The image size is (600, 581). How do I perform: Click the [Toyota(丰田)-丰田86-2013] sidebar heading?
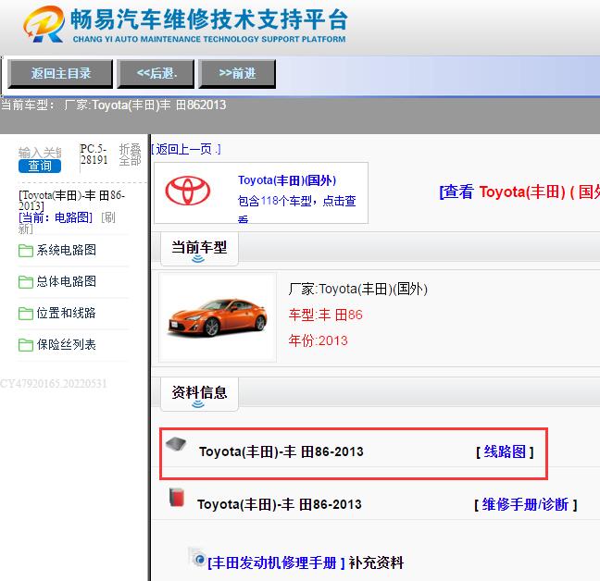(x=71, y=200)
